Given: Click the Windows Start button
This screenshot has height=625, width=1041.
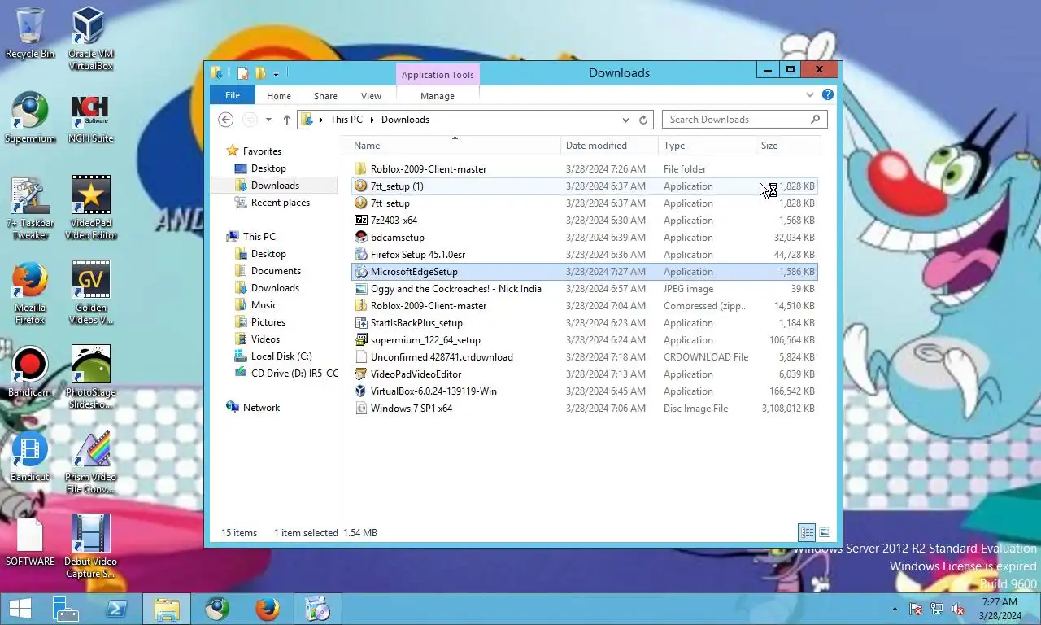Looking at the screenshot, I should [x=20, y=609].
